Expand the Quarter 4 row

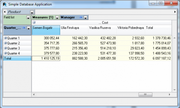5,53
